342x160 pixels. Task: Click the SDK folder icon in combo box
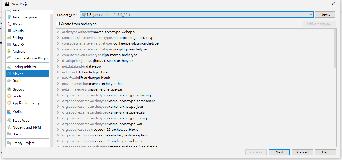coord(84,14)
